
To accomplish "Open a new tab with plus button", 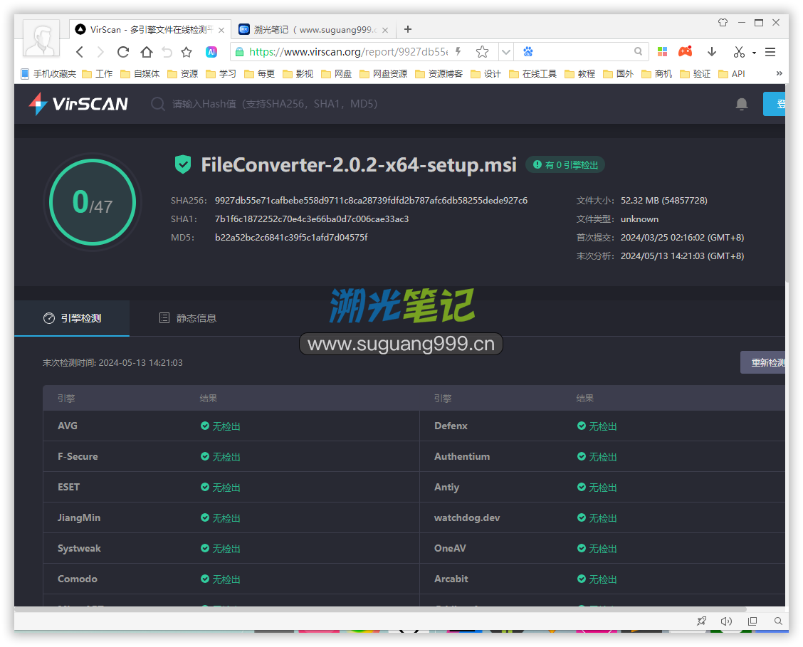I will pos(408,29).
